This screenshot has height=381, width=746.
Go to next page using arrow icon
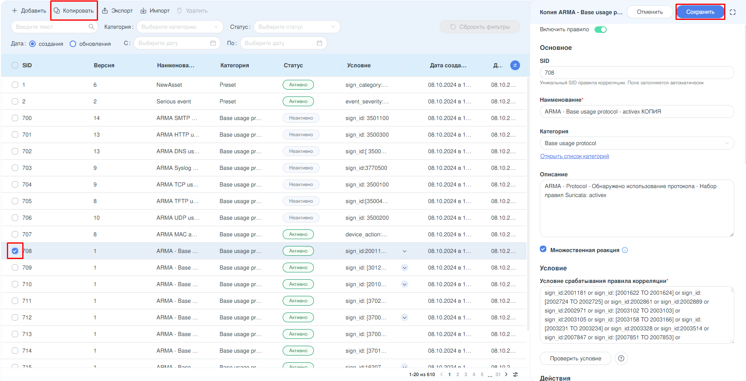tap(506, 375)
